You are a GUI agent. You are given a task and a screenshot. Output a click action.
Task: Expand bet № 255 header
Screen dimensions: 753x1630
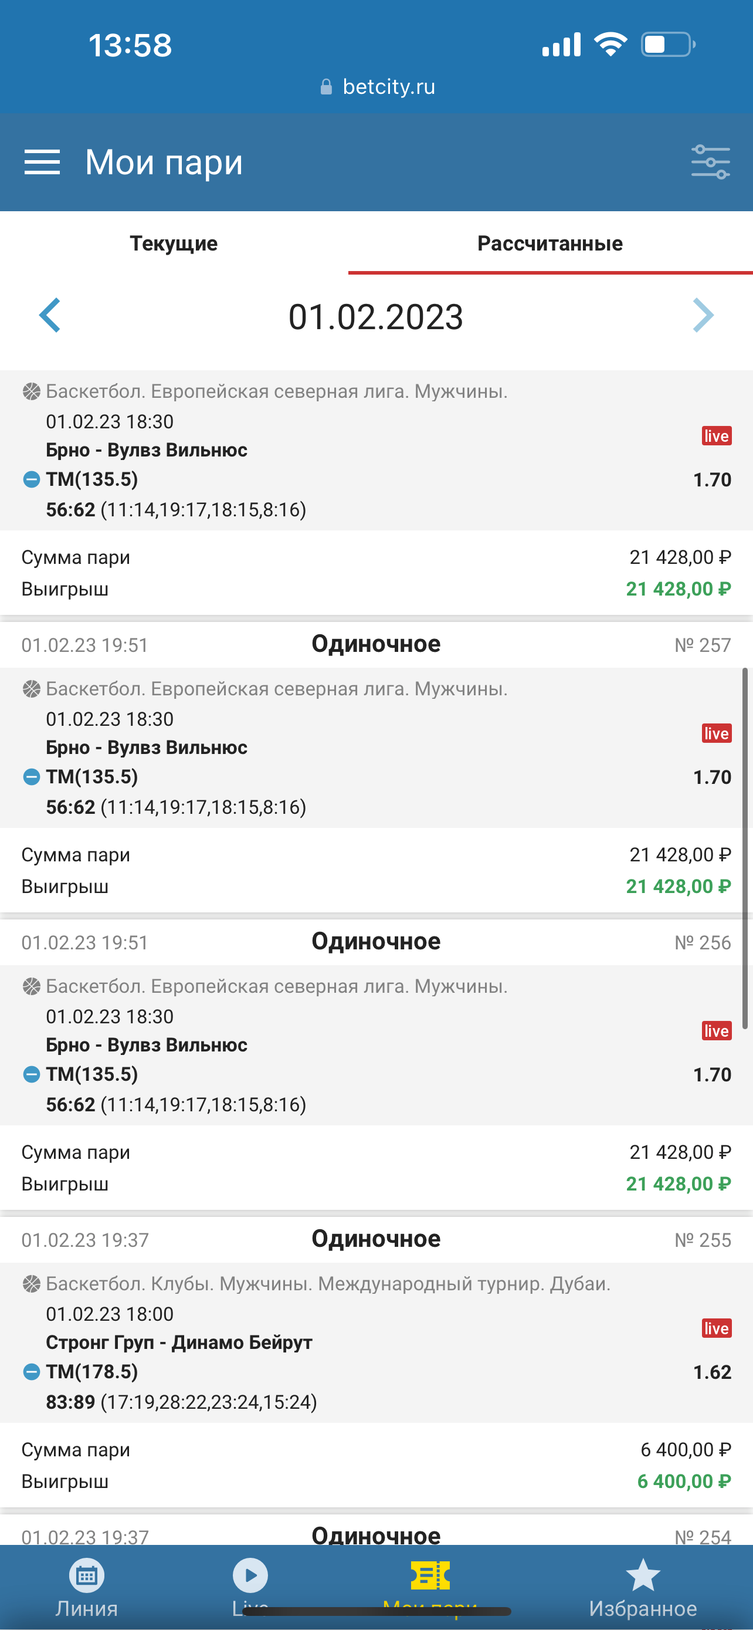click(x=376, y=1240)
